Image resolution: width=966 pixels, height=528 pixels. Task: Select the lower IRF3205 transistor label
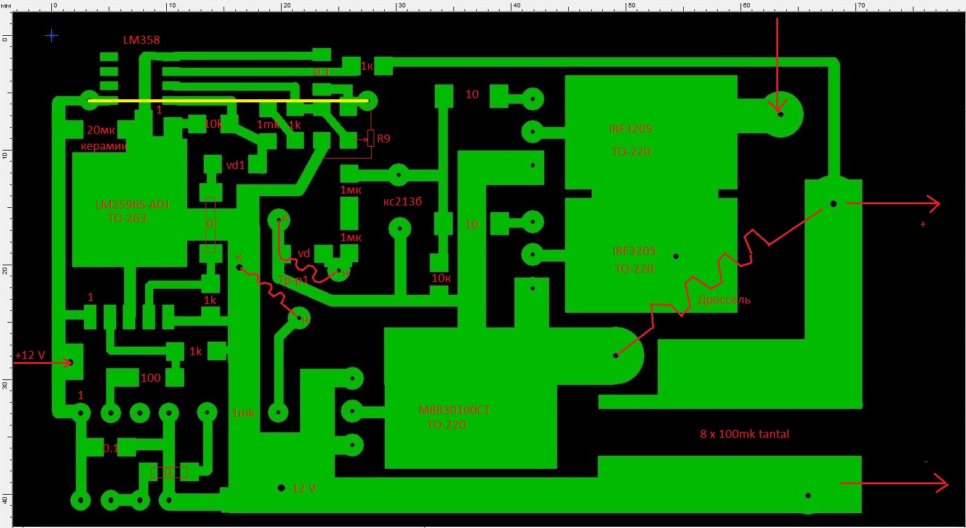point(634,251)
